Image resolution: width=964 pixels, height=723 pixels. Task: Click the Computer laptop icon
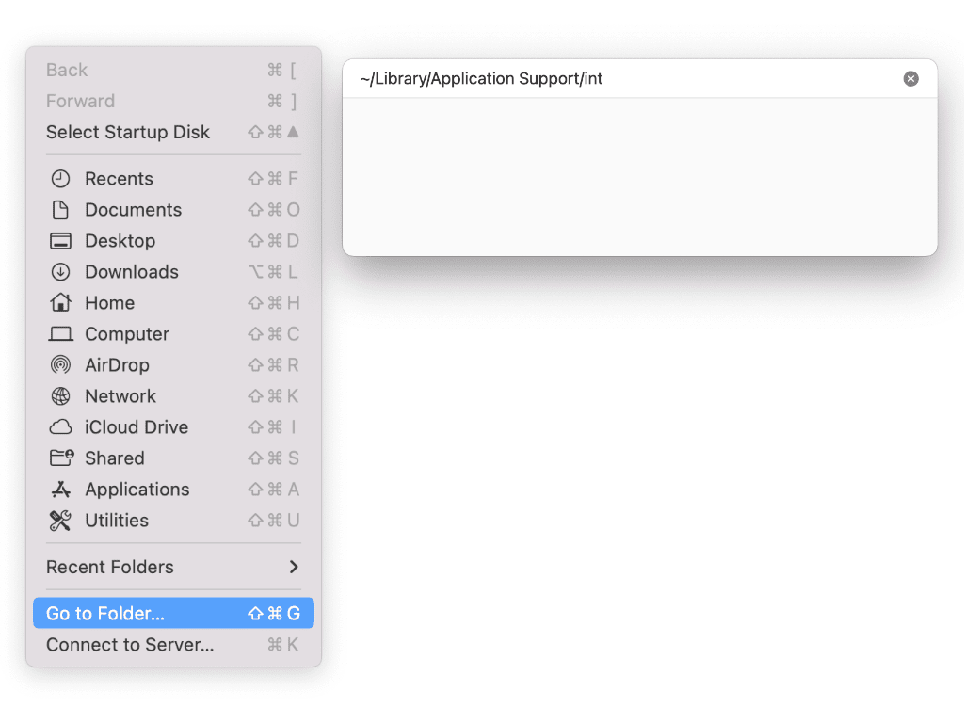[60, 334]
